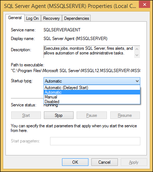Image resolution: width=153 pixels, height=172 pixels.
Task: Close the properties window with red X
Action: tap(144, 5)
